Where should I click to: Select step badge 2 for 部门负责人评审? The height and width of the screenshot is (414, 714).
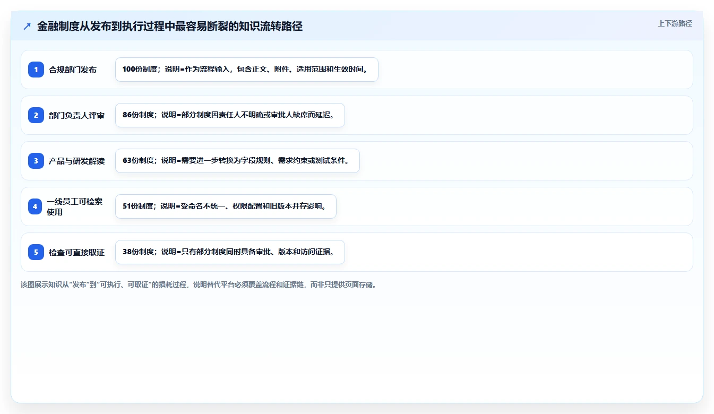(x=36, y=115)
